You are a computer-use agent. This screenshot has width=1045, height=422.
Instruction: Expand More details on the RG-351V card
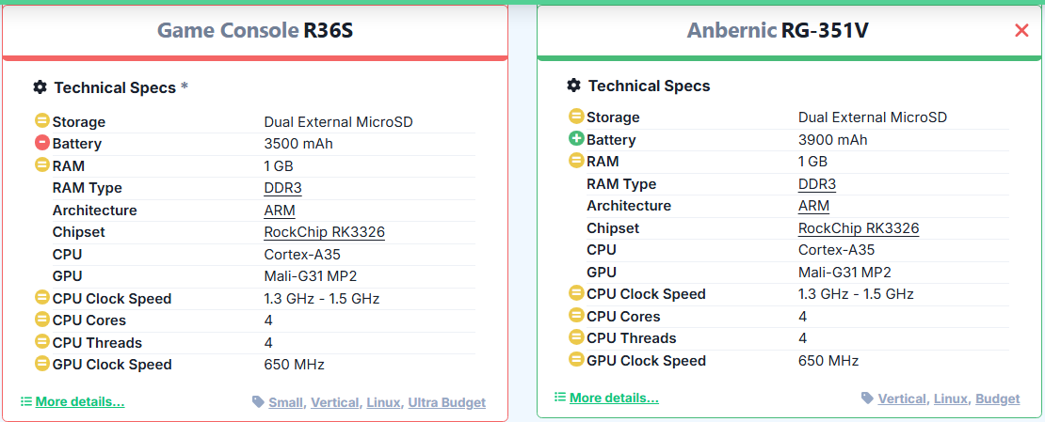[x=613, y=398]
